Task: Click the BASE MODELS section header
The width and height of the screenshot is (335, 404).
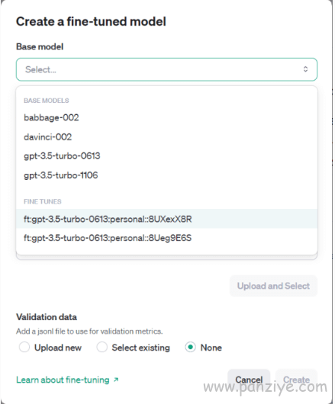Action: pyautogui.click(x=47, y=101)
